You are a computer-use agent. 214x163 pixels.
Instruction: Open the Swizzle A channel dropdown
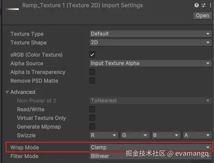197,135
